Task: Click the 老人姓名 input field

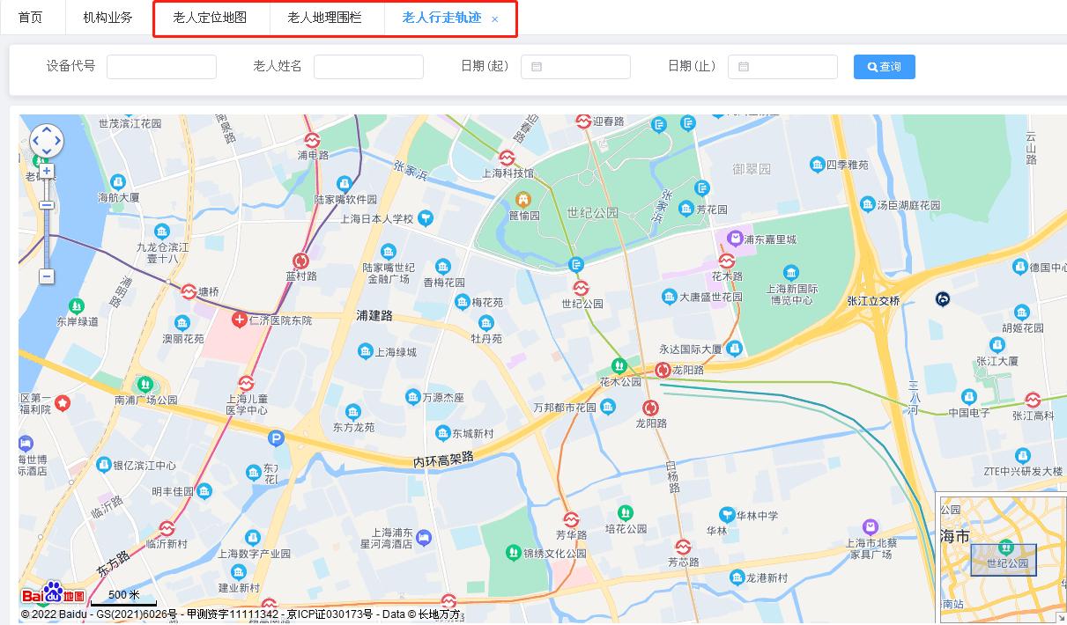Action: point(368,66)
